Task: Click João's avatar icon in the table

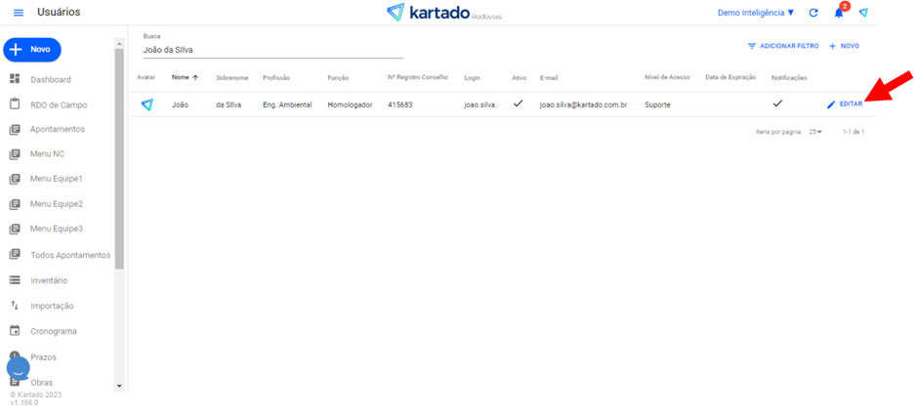Action: click(x=146, y=104)
